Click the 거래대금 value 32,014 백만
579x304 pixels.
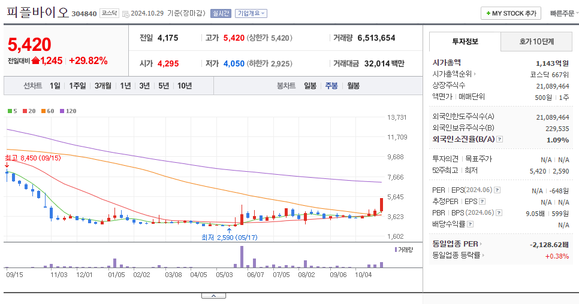tap(384, 64)
